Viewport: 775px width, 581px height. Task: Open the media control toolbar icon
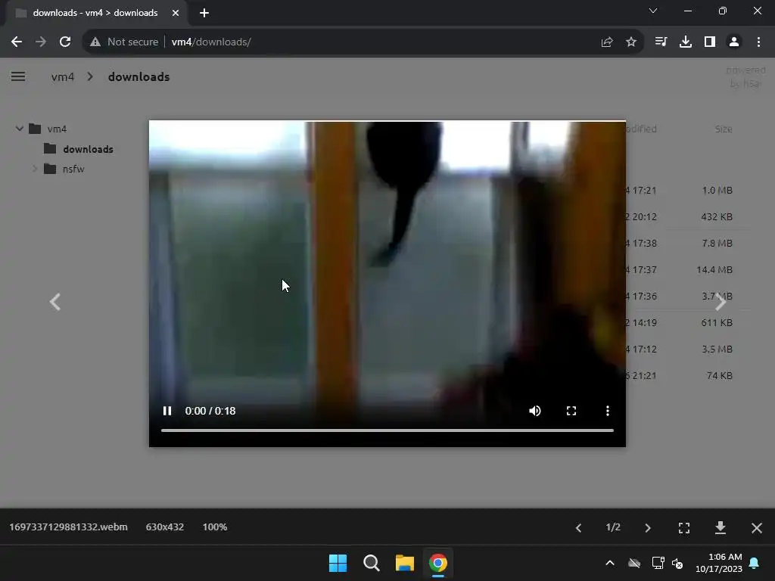[x=661, y=42]
